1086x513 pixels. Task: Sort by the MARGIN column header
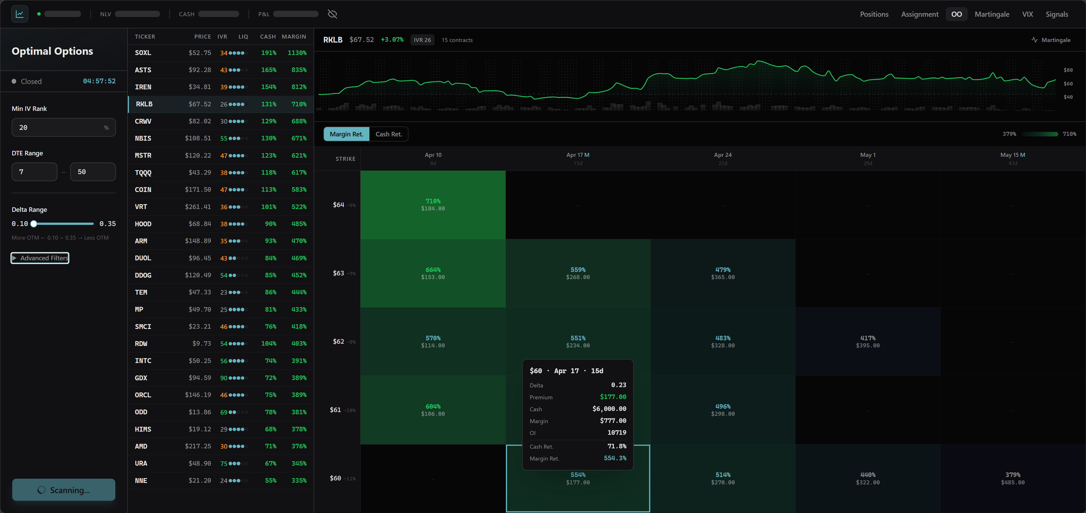tap(293, 37)
